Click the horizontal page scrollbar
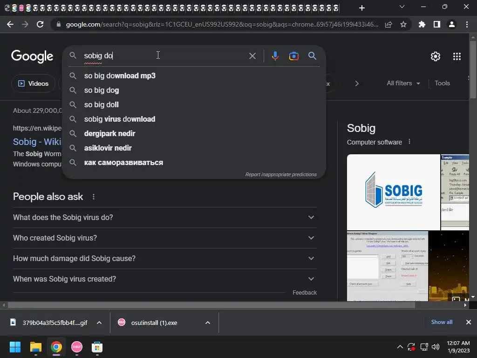 coord(211,305)
